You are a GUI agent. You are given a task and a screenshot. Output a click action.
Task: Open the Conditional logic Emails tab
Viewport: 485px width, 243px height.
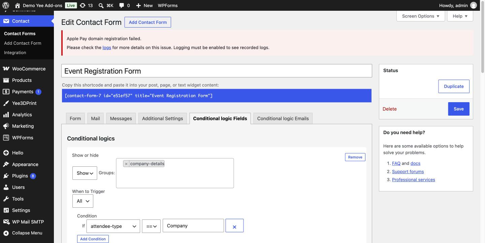click(283, 118)
